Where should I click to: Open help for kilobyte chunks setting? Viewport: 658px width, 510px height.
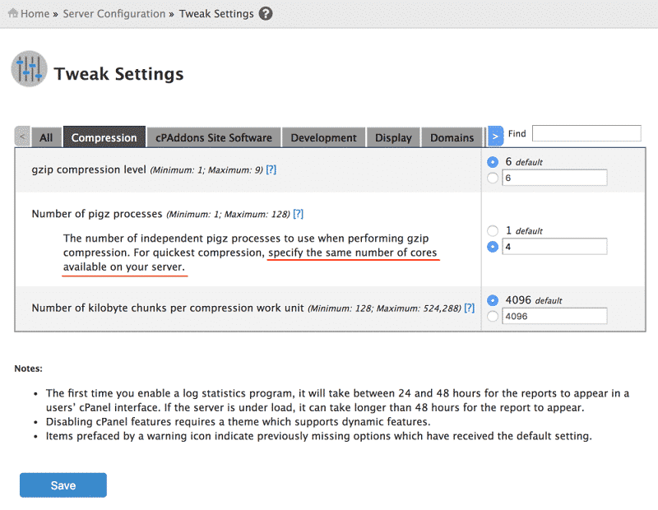(470, 308)
